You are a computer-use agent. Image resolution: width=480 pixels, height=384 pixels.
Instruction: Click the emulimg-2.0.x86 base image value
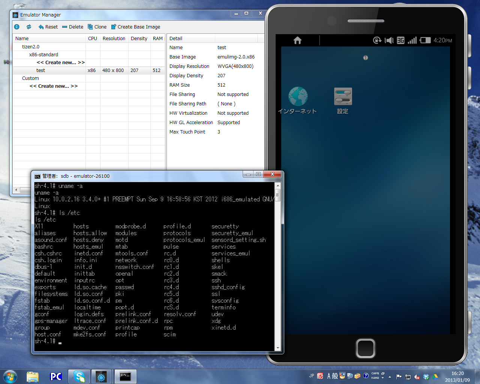pos(236,57)
